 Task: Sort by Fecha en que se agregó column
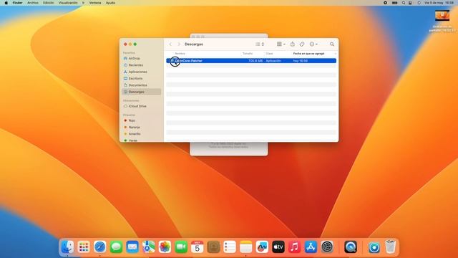[308, 54]
